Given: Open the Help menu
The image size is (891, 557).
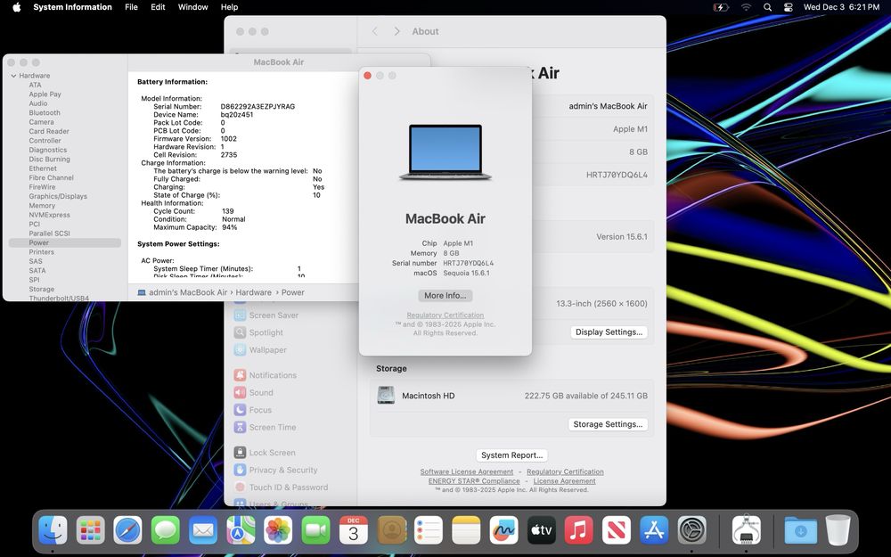Looking at the screenshot, I should click(229, 7).
